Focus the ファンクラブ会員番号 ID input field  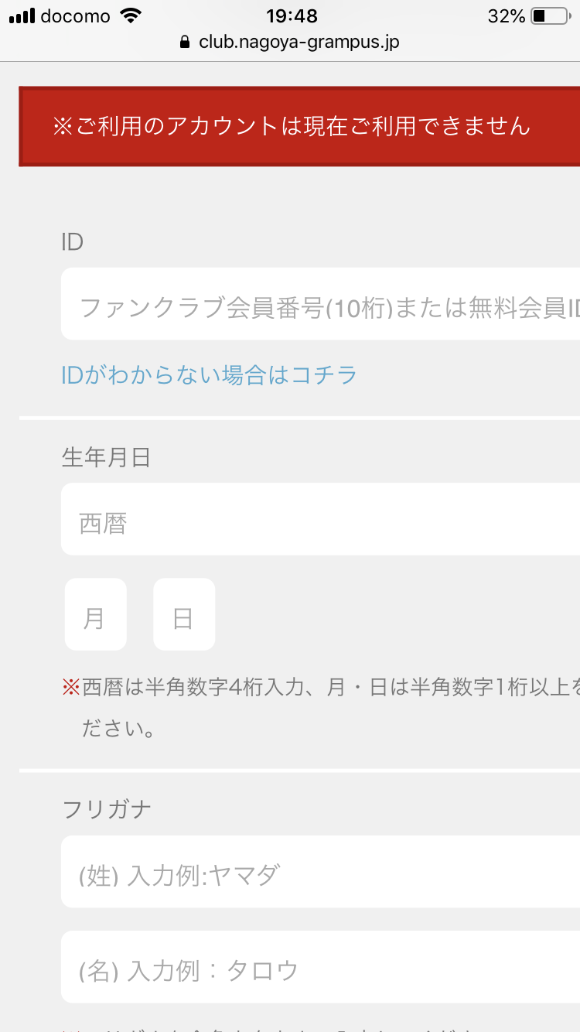tap(320, 304)
